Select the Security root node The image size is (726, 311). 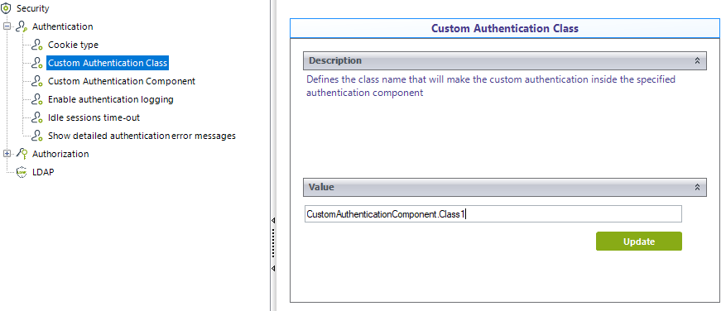33,8
